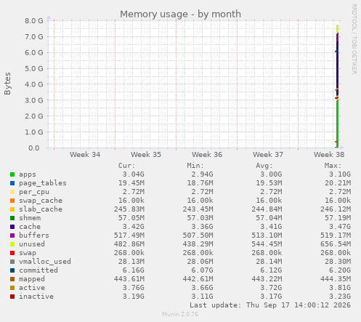Screen dimensions: 361x322
Task: Click the mapped max value 444.35M
Action: pos(336,279)
